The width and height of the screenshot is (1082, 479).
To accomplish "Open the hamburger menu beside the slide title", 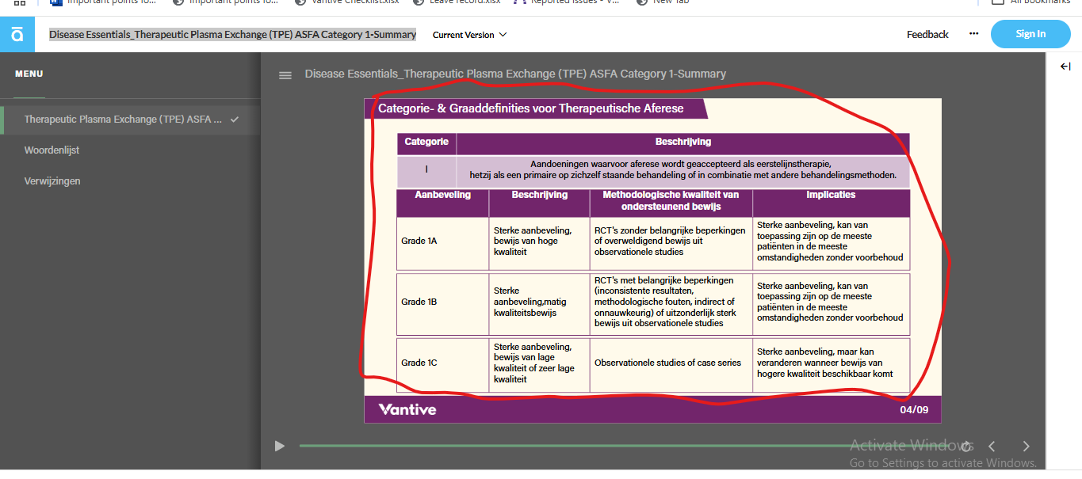I will pos(285,75).
